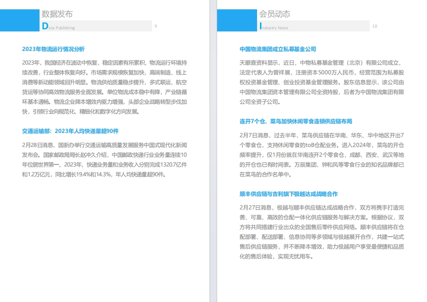Screen dimensions: 427x302
Task: Click the line starting 2月28日消息，国新办举行
Action: [105, 145]
